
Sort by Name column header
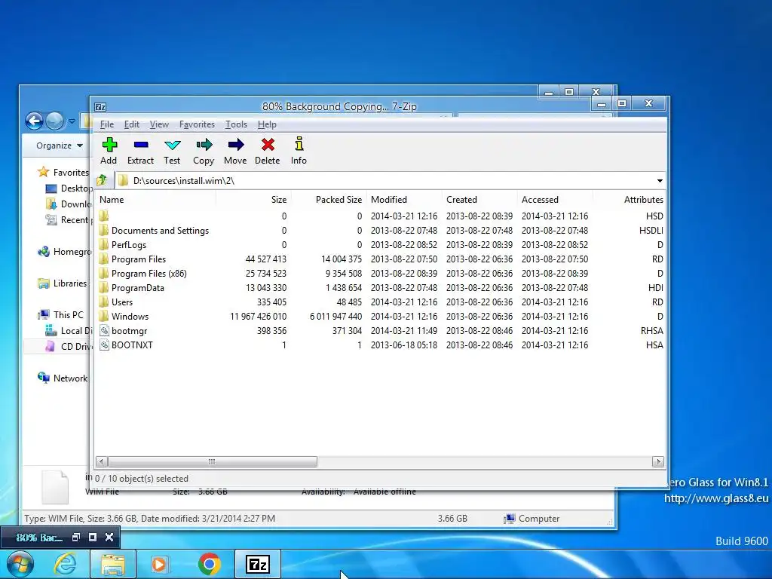[x=157, y=199]
